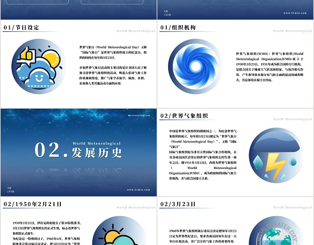
Task: Click the sun behind teal cloud illustration
Action: [x=120, y=231]
